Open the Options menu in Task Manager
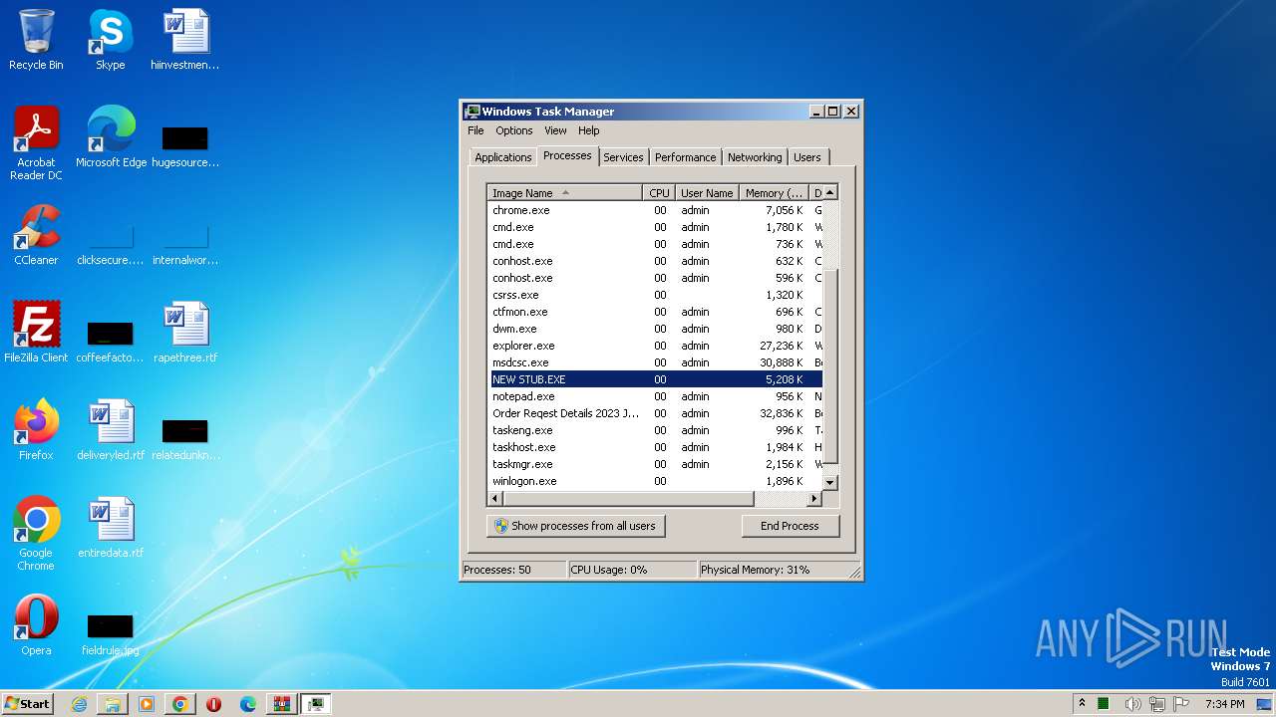The image size is (1276, 717). 513,130
